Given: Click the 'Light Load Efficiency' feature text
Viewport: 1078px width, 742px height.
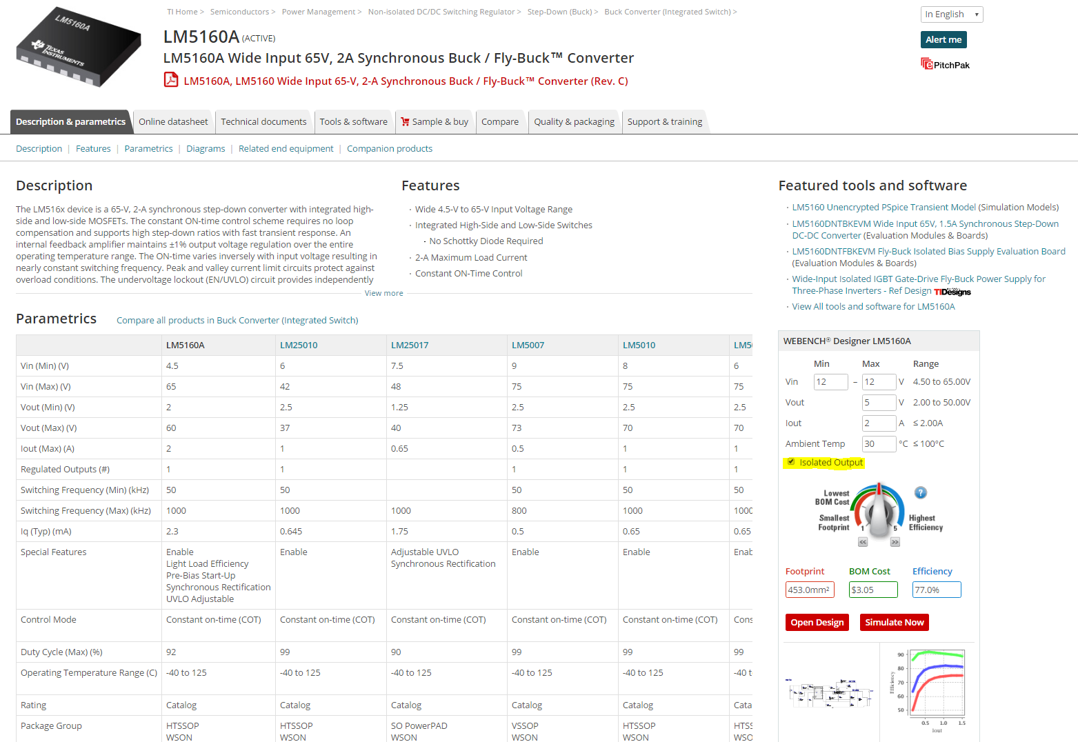Looking at the screenshot, I should pos(207,563).
